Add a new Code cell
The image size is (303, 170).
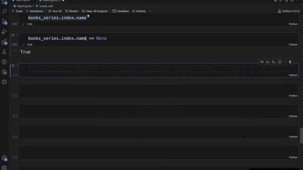[17, 11]
